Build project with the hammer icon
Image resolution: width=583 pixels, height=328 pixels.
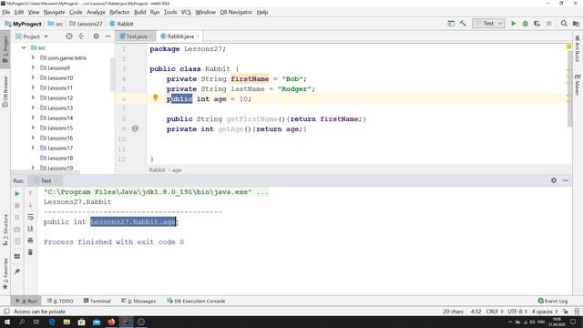click(463, 24)
